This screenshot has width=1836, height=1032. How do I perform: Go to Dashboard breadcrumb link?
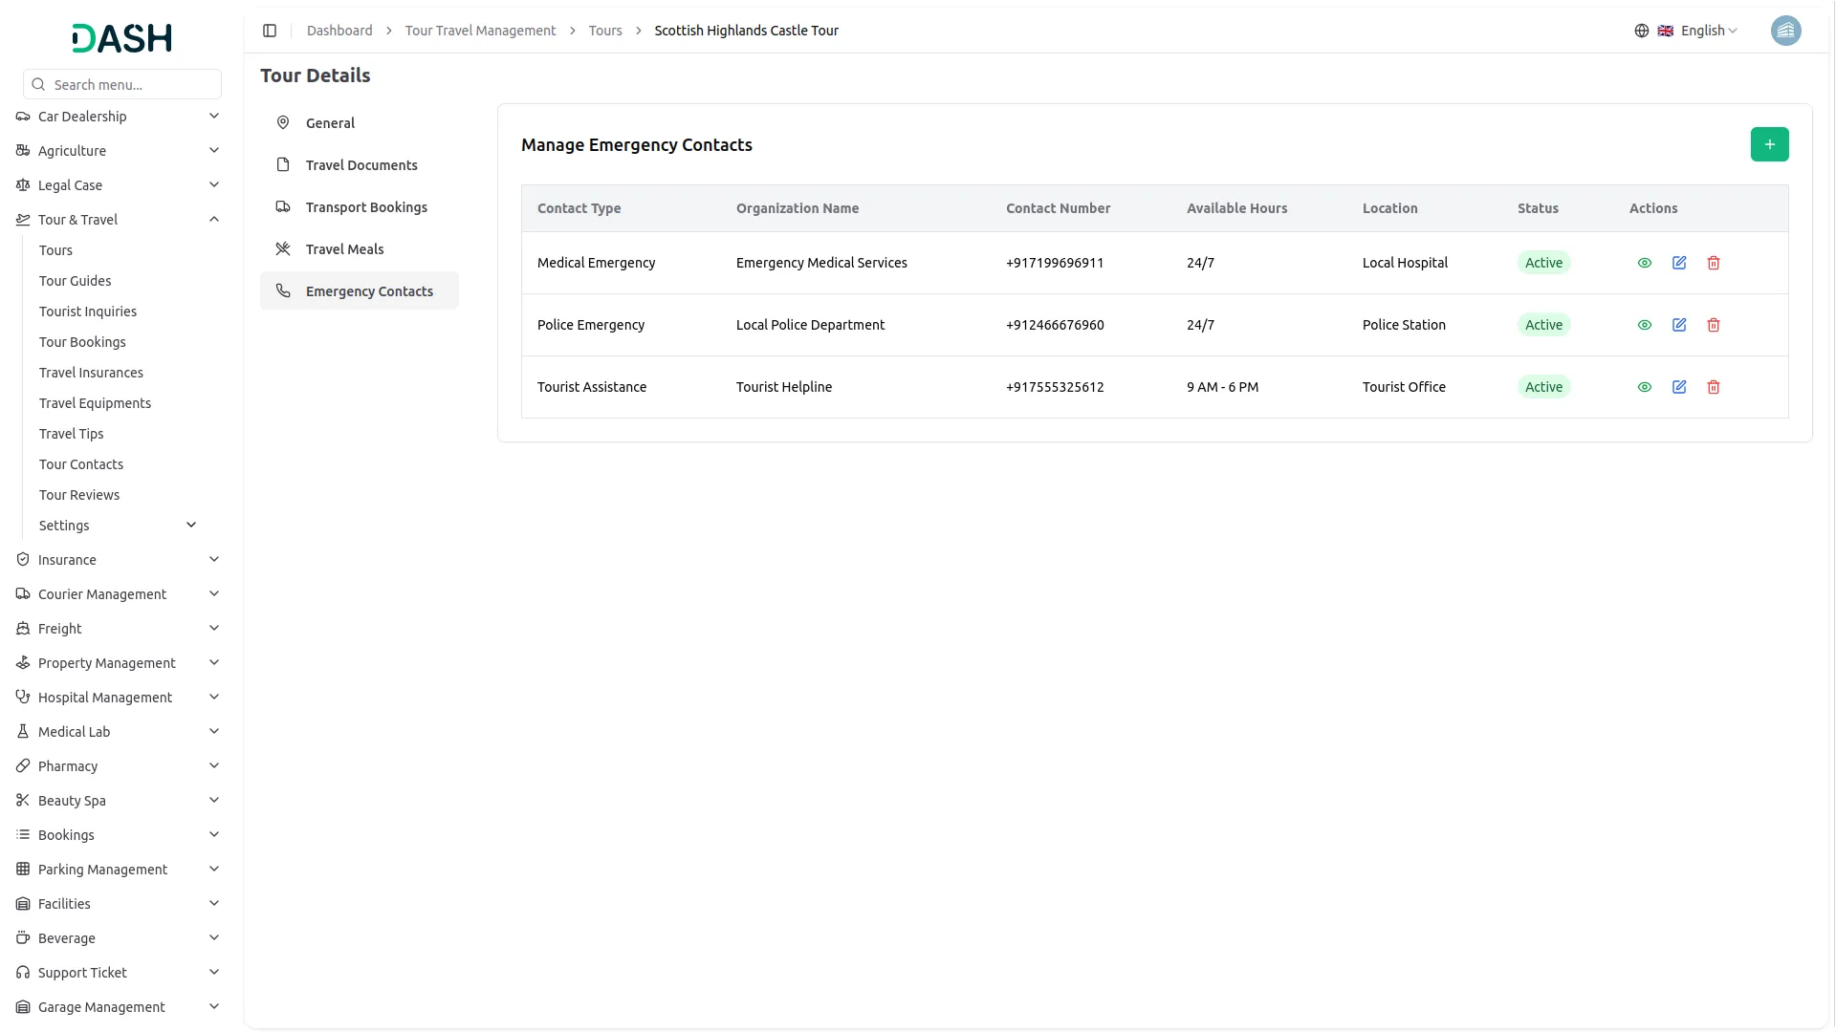pyautogui.click(x=339, y=31)
